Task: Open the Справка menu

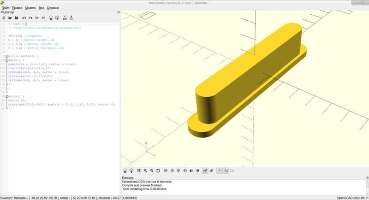Action: click(53, 8)
